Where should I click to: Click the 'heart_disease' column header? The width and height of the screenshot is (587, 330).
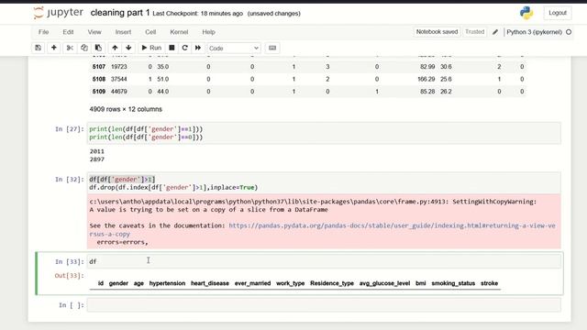pos(210,283)
